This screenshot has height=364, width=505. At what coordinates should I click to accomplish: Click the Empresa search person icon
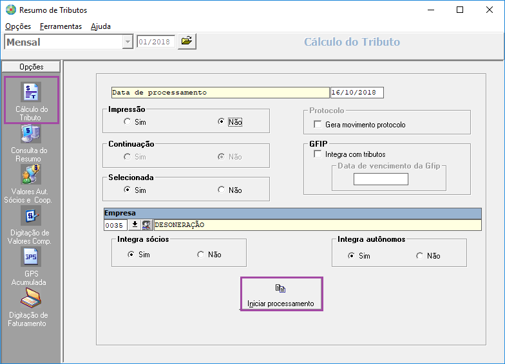tap(147, 225)
